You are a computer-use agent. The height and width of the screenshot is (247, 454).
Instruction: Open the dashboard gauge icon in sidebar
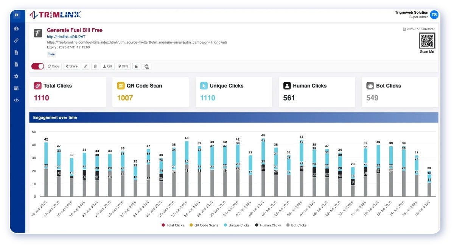[16, 28]
